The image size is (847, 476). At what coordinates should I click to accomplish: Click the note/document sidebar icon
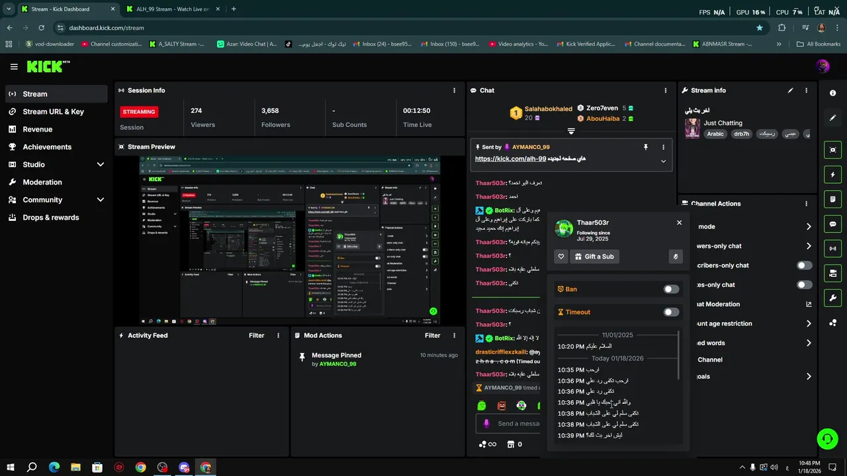click(x=833, y=199)
